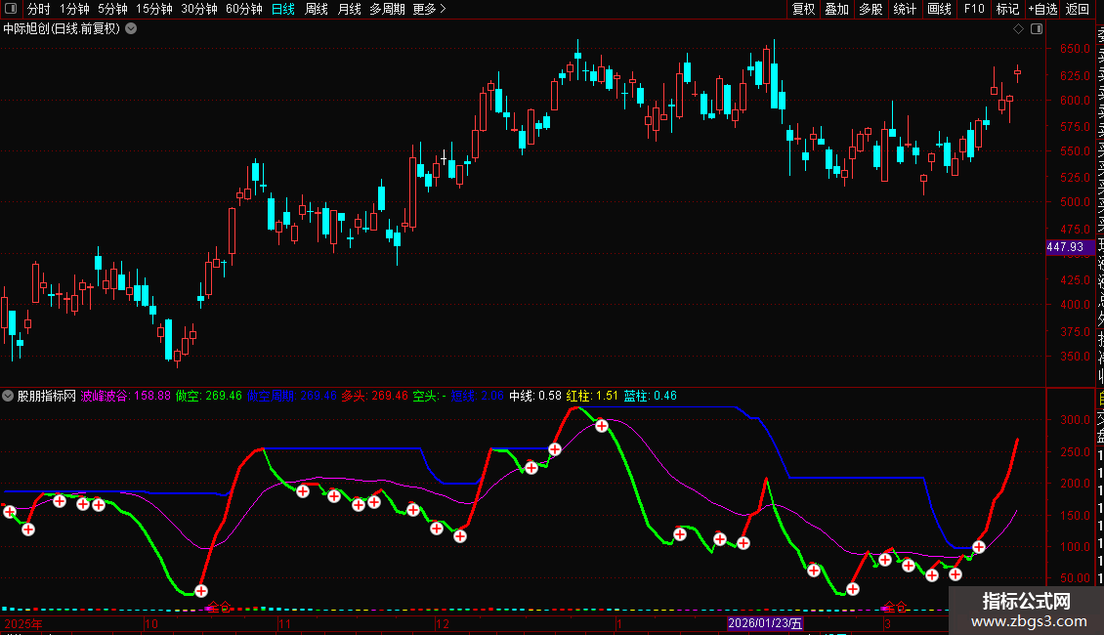This screenshot has height=635, width=1104.
Task: Click the 2026/01/23 date marker
Action: coord(765,623)
